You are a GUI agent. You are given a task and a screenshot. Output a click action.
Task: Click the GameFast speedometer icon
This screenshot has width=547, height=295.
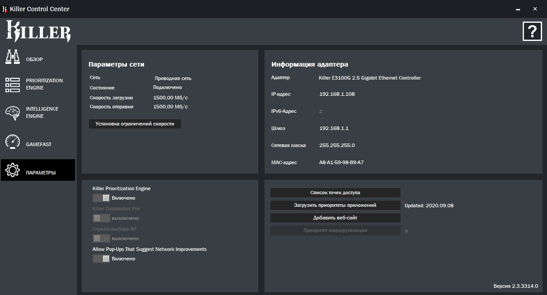12,142
